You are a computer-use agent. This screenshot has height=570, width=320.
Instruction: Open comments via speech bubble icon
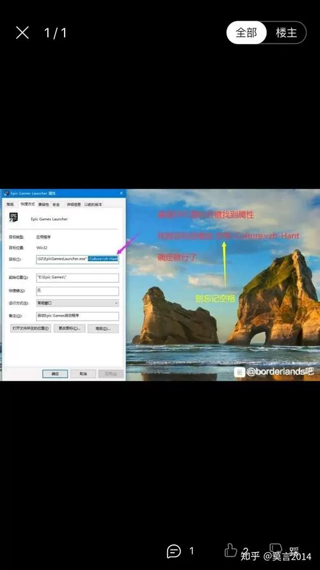pos(174,551)
